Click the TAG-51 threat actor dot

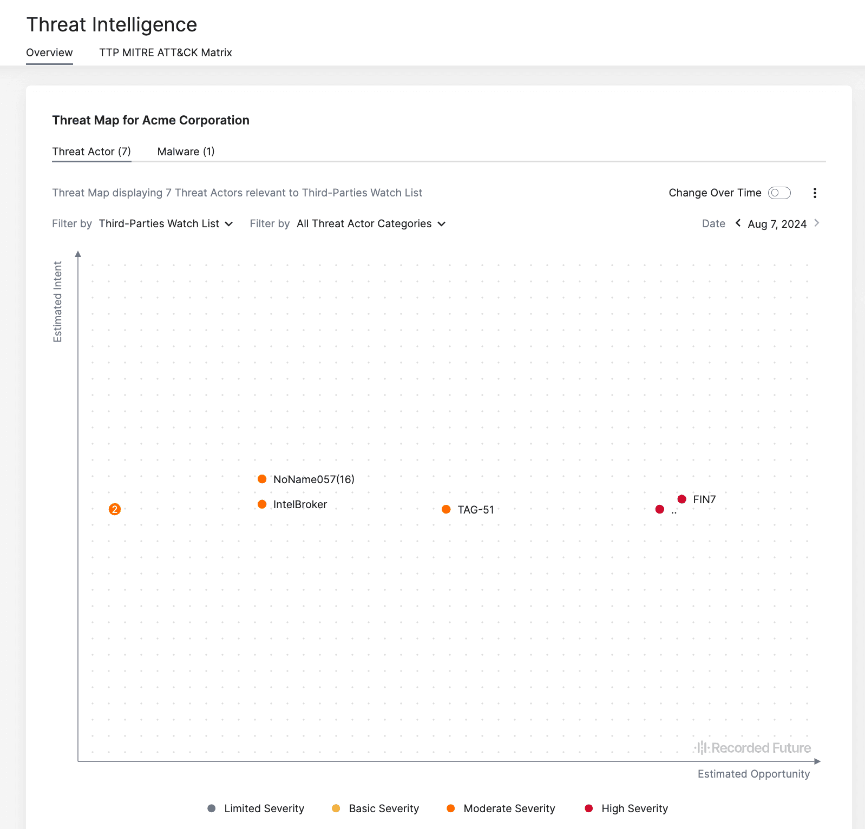click(446, 509)
